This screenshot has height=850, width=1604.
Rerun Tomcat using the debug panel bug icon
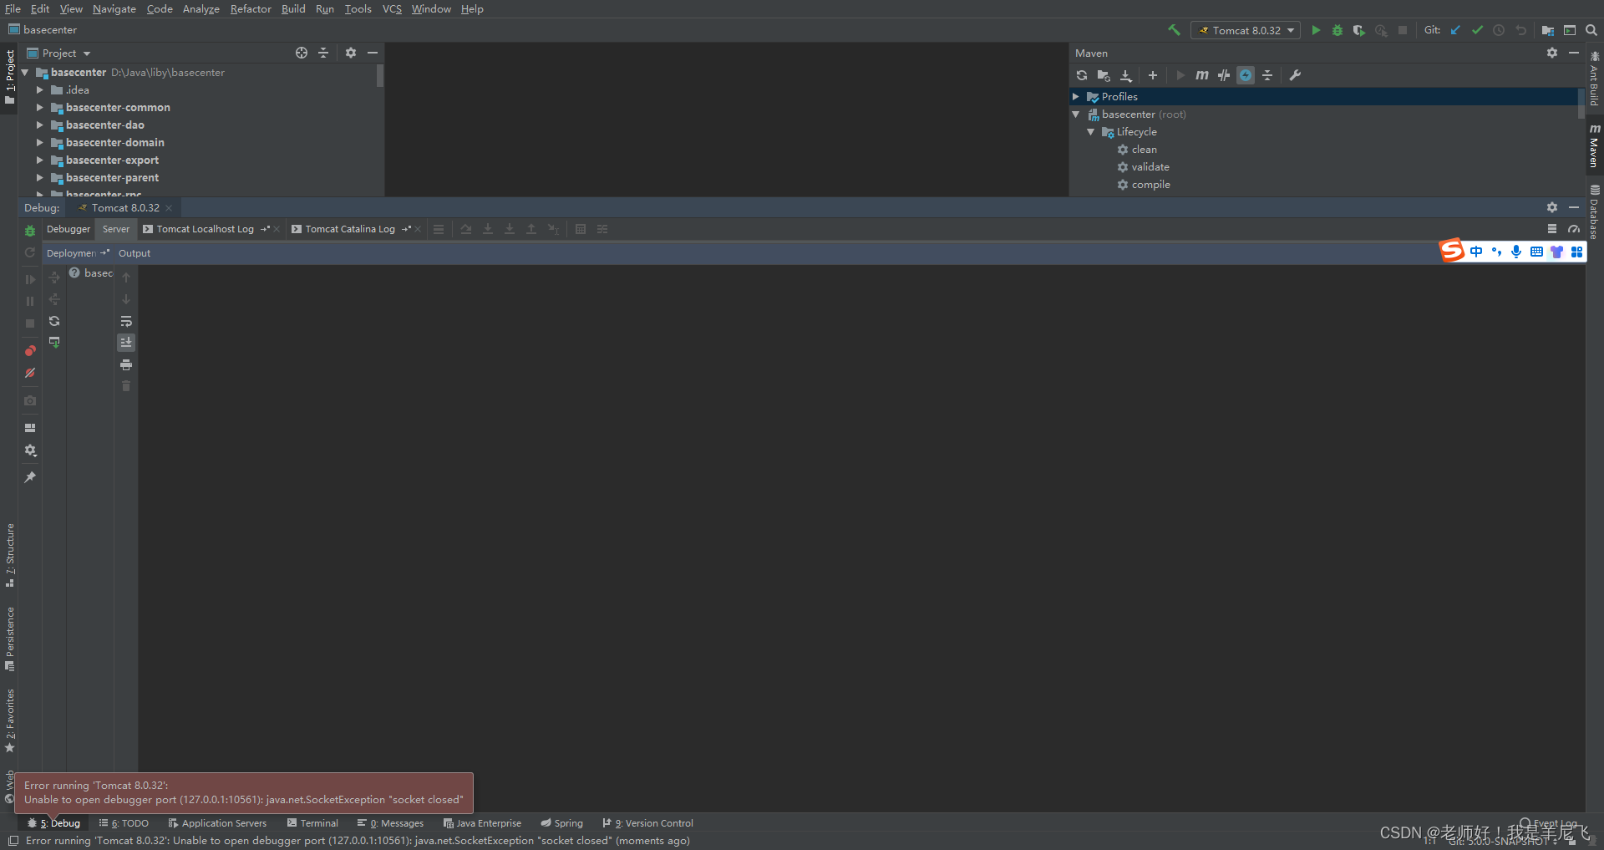point(30,231)
